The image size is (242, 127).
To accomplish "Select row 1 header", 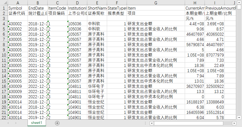I will [x=4, y=8].
